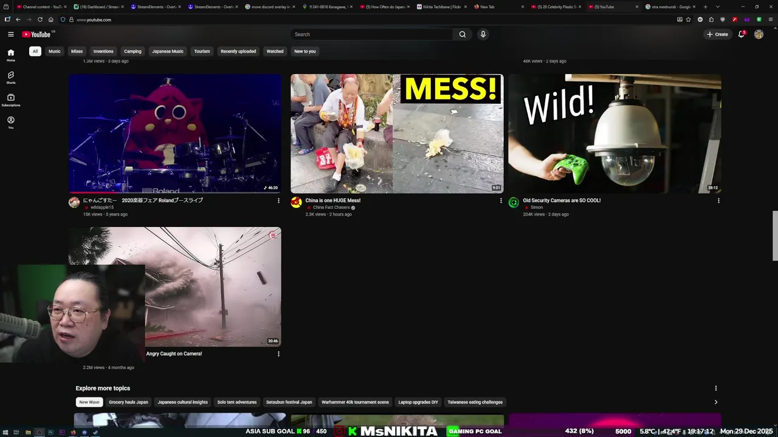Image resolution: width=778 pixels, height=437 pixels.
Task: Select the New Wave topic chip
Action: tap(89, 402)
